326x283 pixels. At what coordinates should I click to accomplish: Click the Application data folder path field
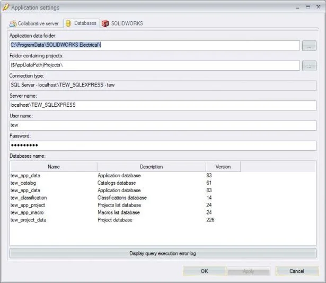pos(155,45)
